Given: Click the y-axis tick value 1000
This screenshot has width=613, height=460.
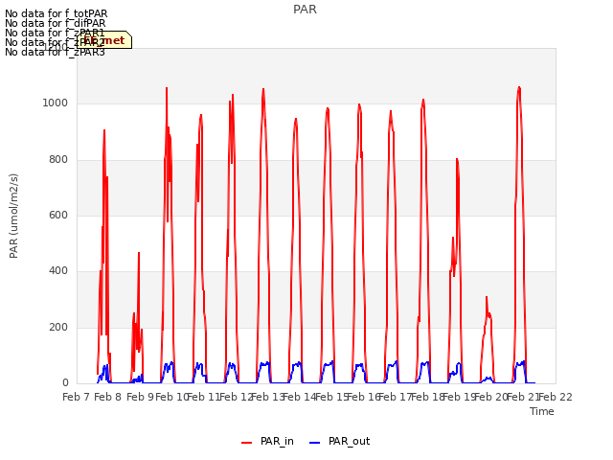Looking at the screenshot, I should coord(56,103).
